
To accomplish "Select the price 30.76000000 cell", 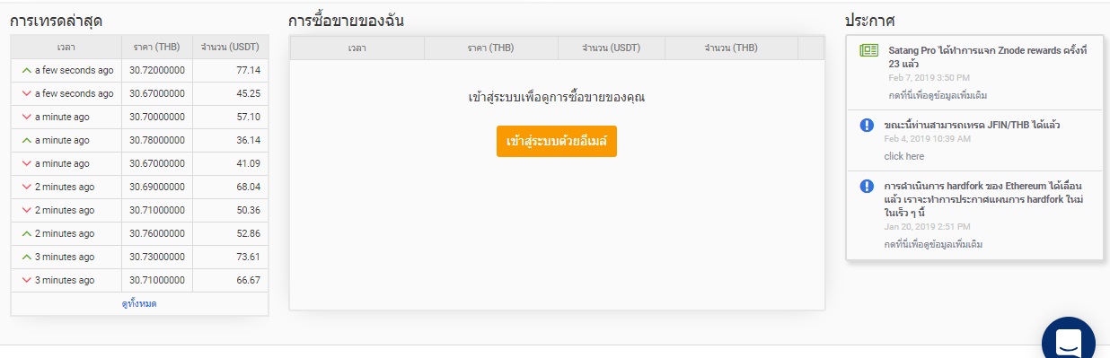I will (x=157, y=233).
